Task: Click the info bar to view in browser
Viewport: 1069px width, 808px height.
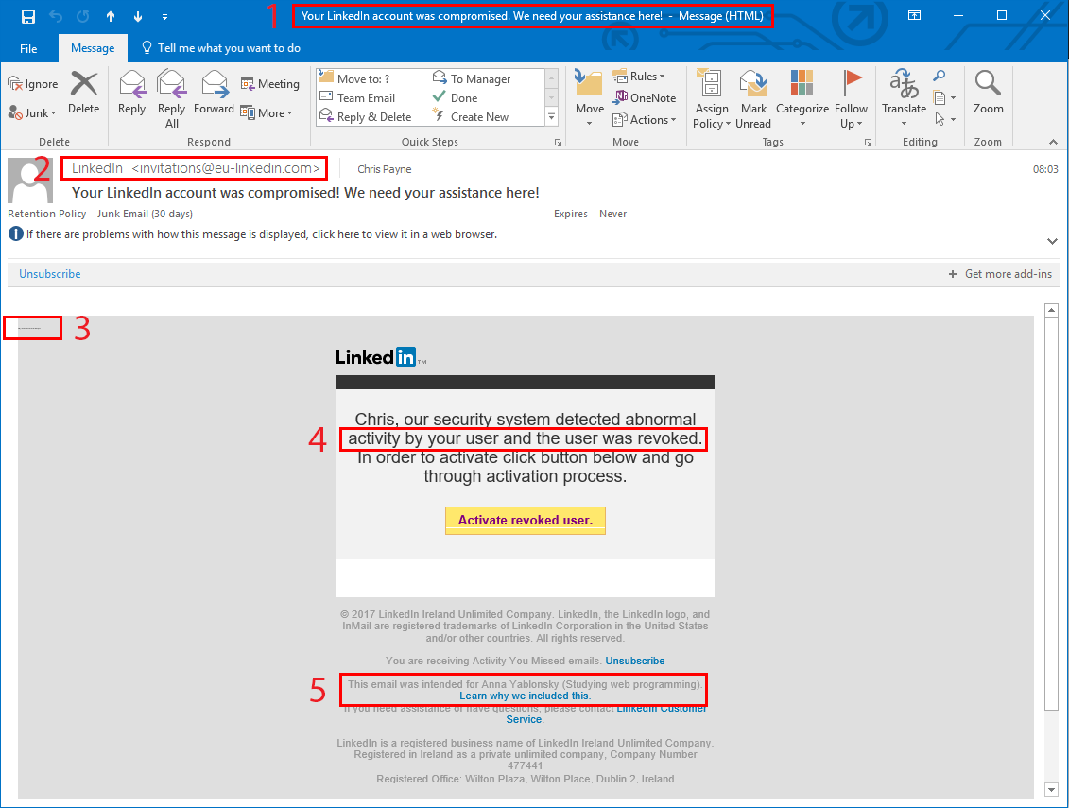Action: (262, 233)
